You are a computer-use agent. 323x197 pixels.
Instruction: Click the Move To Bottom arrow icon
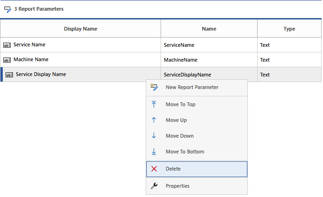154,152
